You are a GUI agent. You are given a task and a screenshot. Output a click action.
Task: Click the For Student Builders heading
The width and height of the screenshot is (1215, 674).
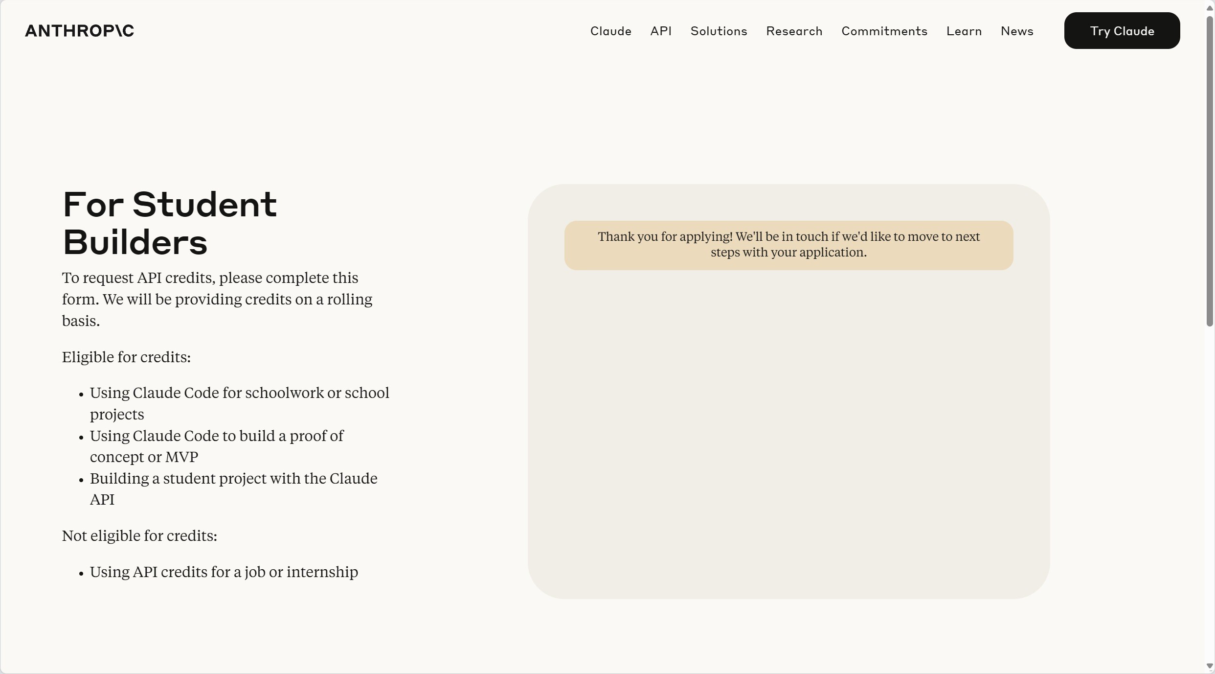(169, 223)
